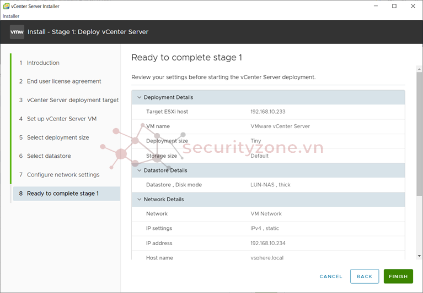Click the vCenter Server Installer title bar icon
The width and height of the screenshot is (423, 293).
pos(6,6)
